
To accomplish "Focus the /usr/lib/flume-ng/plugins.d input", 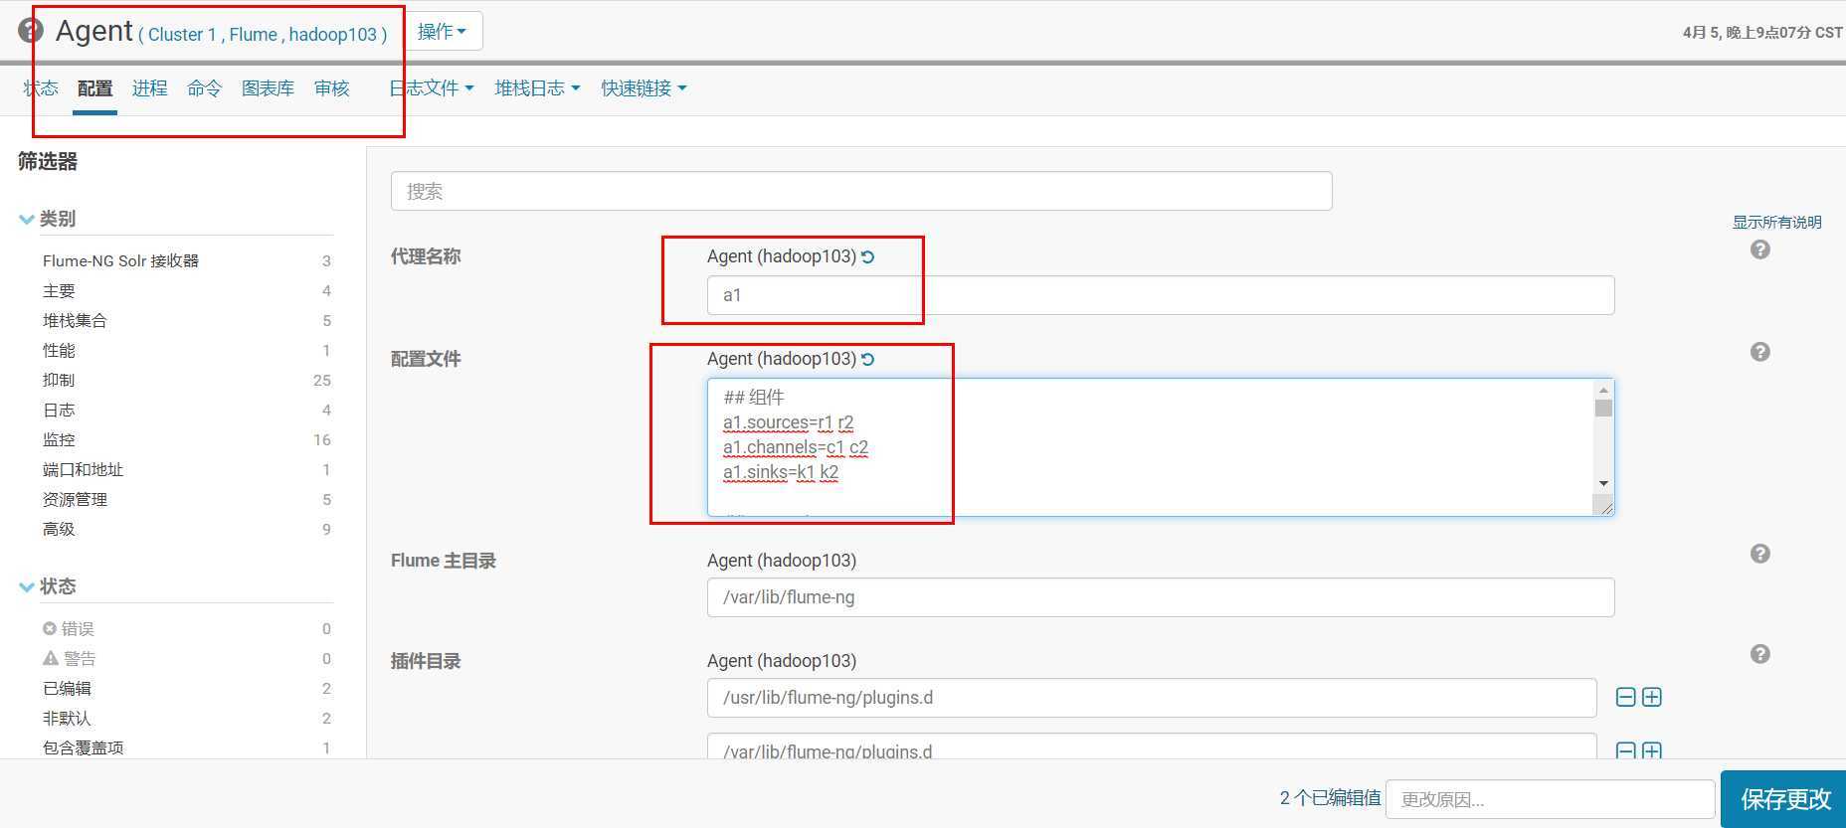I will (x=1152, y=698).
